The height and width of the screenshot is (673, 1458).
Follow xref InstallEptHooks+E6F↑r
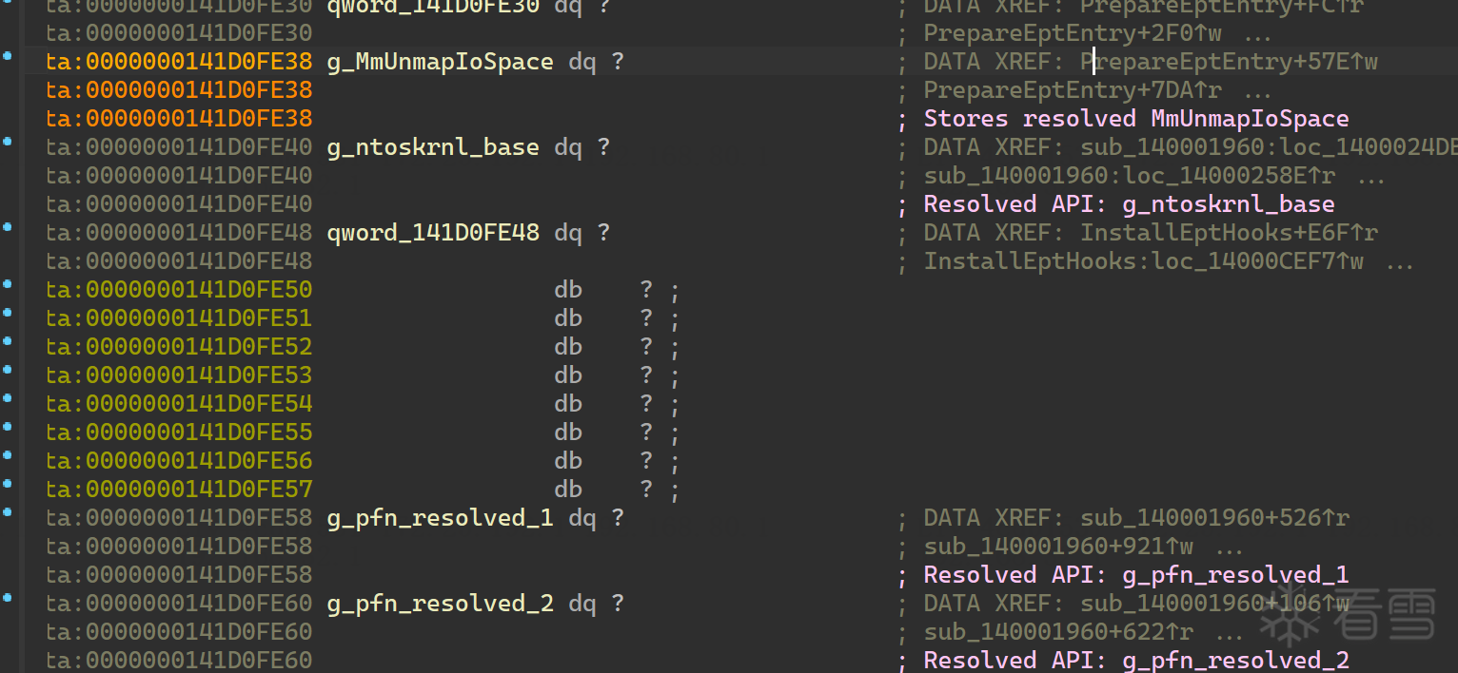click(1230, 233)
